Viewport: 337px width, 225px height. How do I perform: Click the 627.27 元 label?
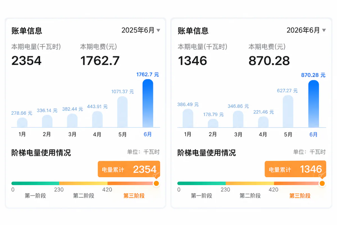coord(287,91)
